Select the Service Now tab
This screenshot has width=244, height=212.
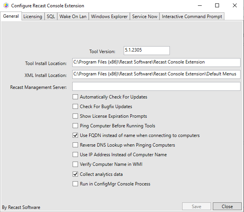coord(145,17)
